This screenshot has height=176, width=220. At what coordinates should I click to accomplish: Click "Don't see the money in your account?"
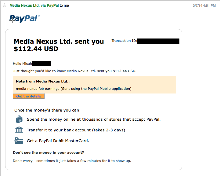coord(49,152)
